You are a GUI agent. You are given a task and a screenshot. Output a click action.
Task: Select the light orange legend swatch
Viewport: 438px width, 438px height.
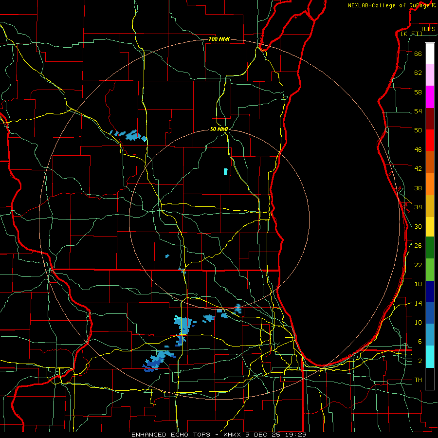(x=430, y=184)
